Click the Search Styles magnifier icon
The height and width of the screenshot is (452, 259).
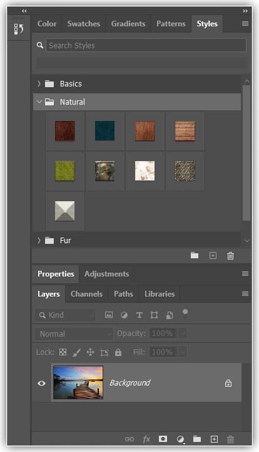click(40, 45)
